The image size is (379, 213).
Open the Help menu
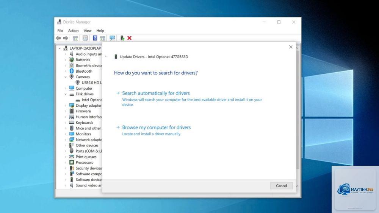(x=100, y=31)
